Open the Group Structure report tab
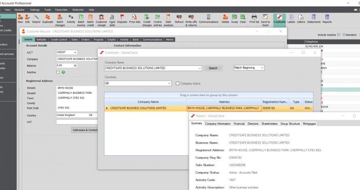The width and height of the screenshot is (360, 190). [x=290, y=124]
